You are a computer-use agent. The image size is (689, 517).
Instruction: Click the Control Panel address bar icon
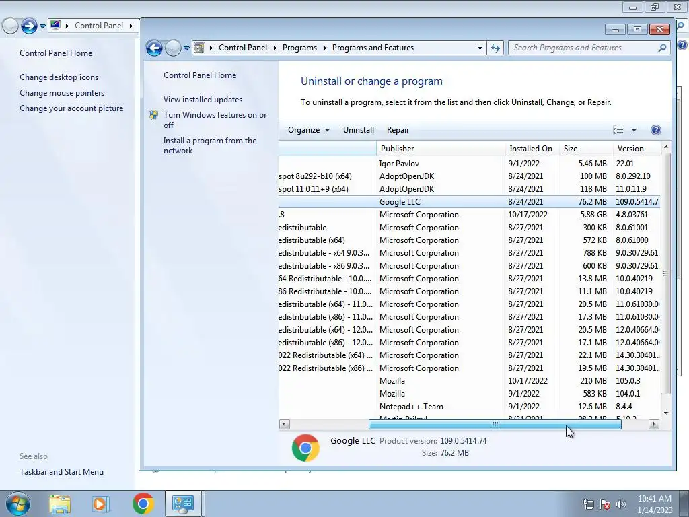pyautogui.click(x=198, y=48)
